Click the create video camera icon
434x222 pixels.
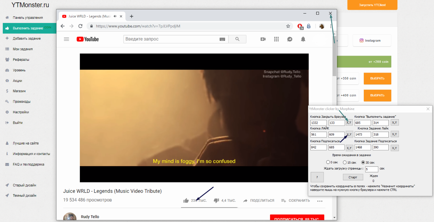tap(263, 39)
